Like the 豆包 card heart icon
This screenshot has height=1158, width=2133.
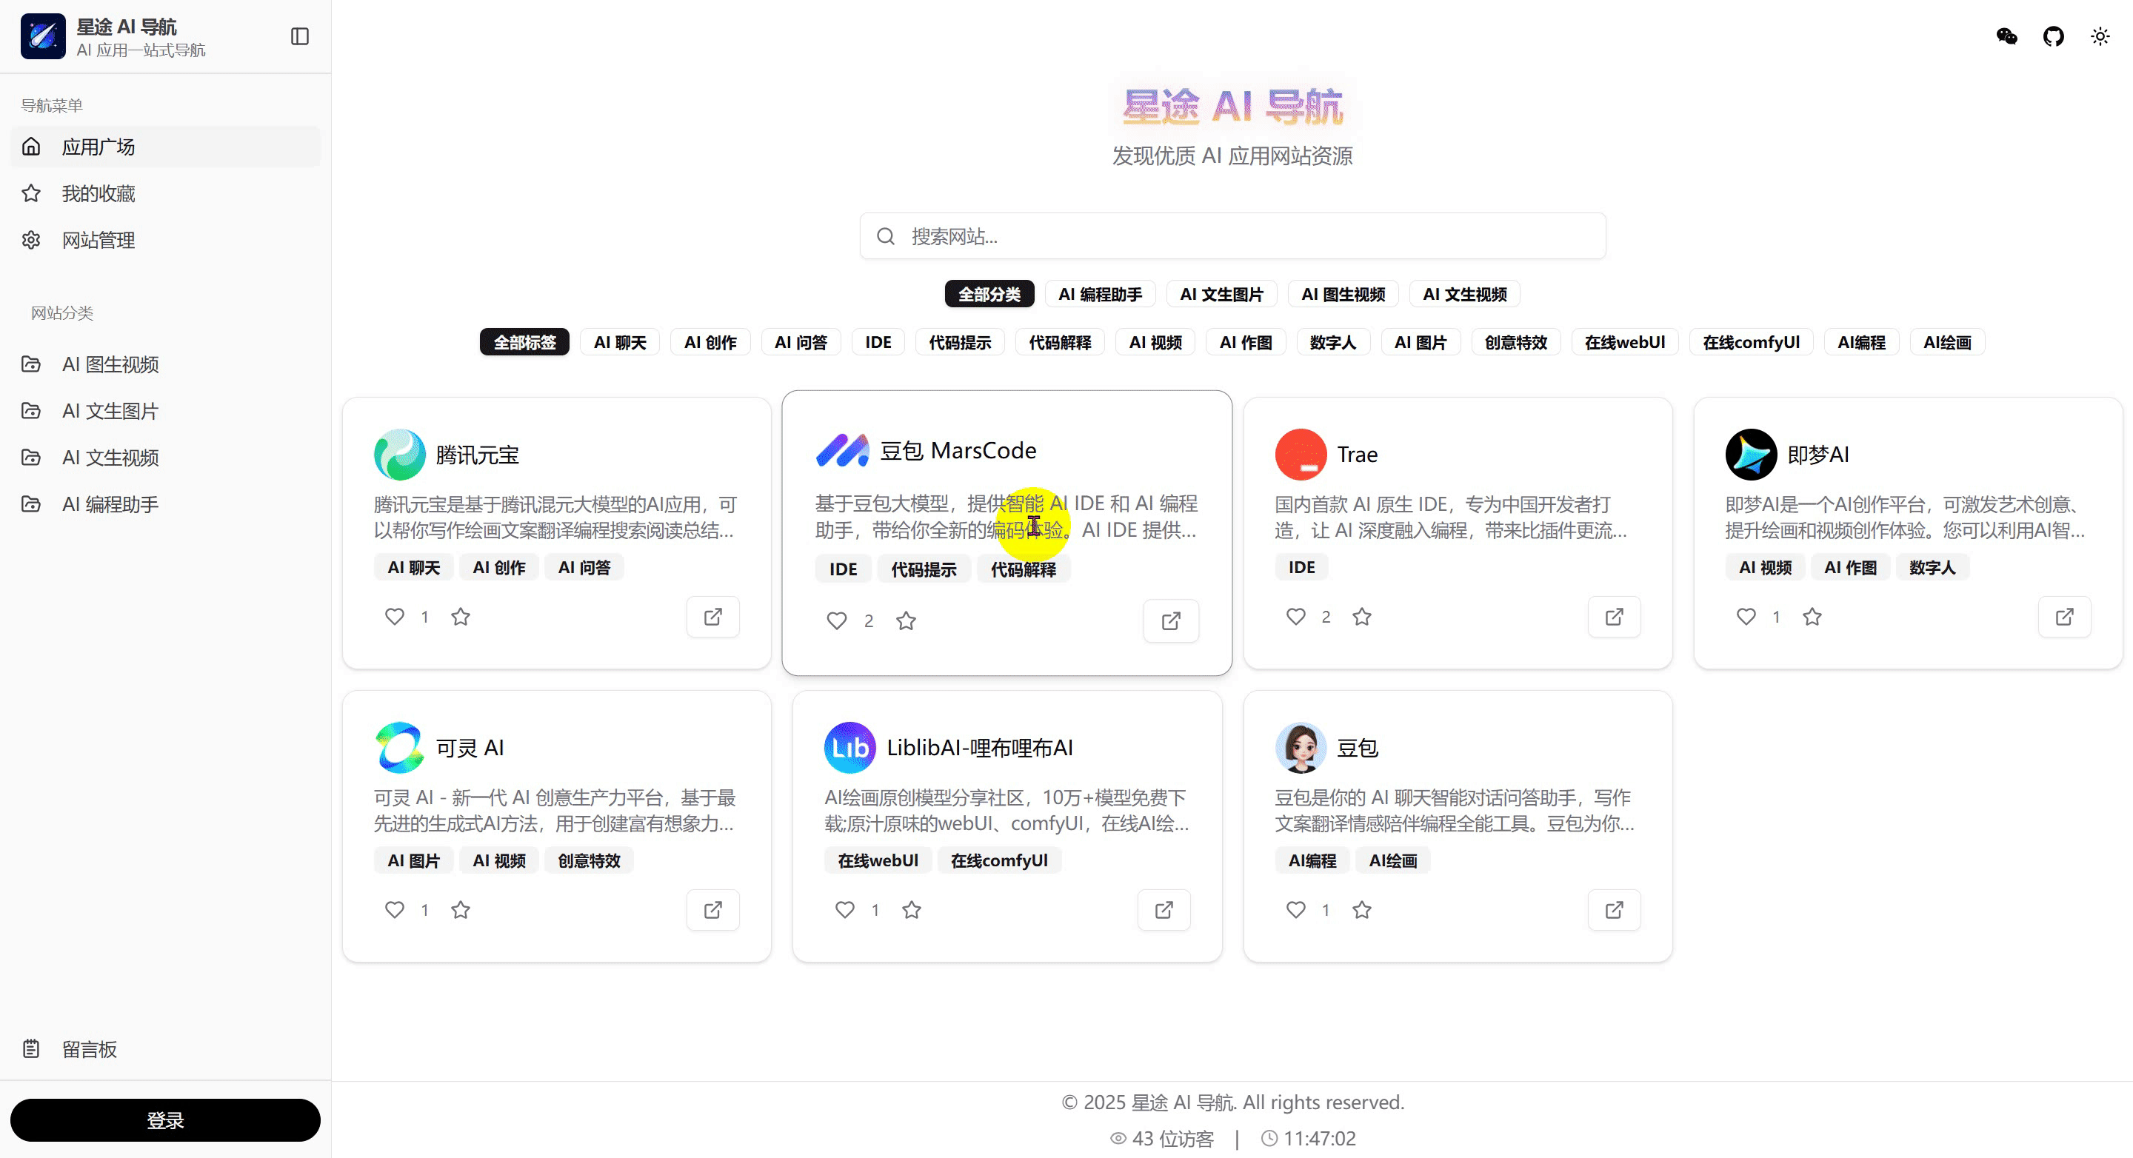click(1296, 910)
